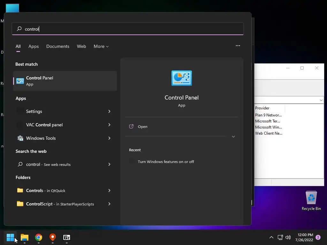The width and height of the screenshot is (327, 245).
Task: Expand more actions chevron in preview pane
Action: click(233, 137)
